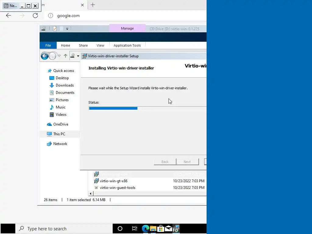Click the virtio-win-guest-tools file icon
The height and width of the screenshot is (234, 312).
(96, 188)
